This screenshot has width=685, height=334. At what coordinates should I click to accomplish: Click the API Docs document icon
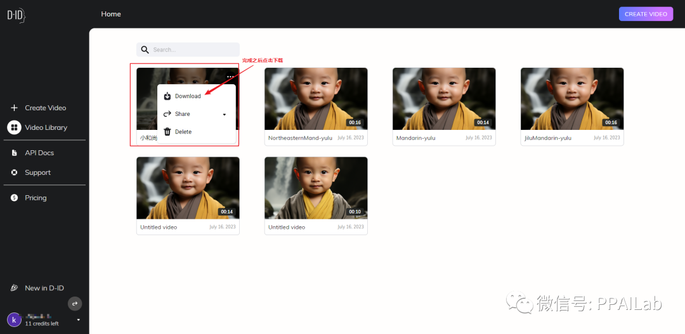(15, 153)
